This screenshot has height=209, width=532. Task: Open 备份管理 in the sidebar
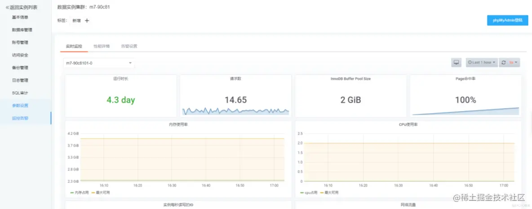[x=20, y=67]
